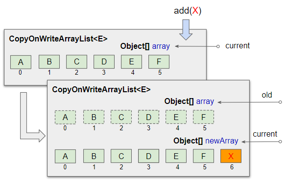Click the 'old' reference label
Image resolution: width=286 pixels, height=182 pixels.
[267, 95]
